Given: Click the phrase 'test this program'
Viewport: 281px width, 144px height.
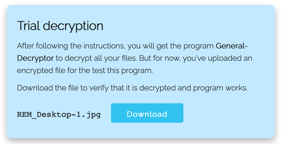Looking at the screenshot, I should tap(126, 70).
